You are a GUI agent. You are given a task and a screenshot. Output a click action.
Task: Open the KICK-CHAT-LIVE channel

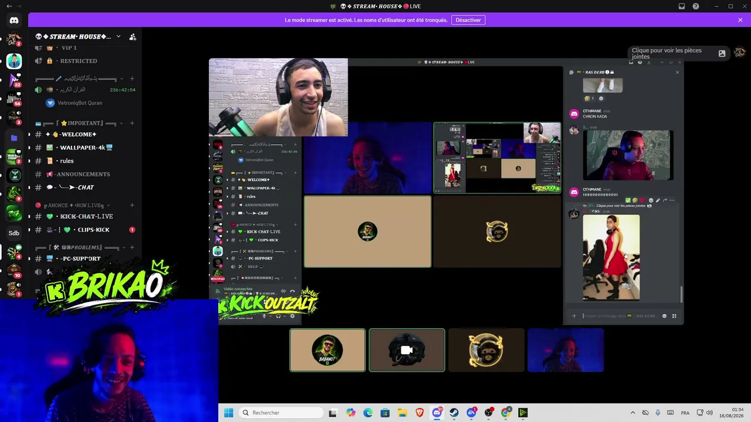pyautogui.click(x=85, y=216)
